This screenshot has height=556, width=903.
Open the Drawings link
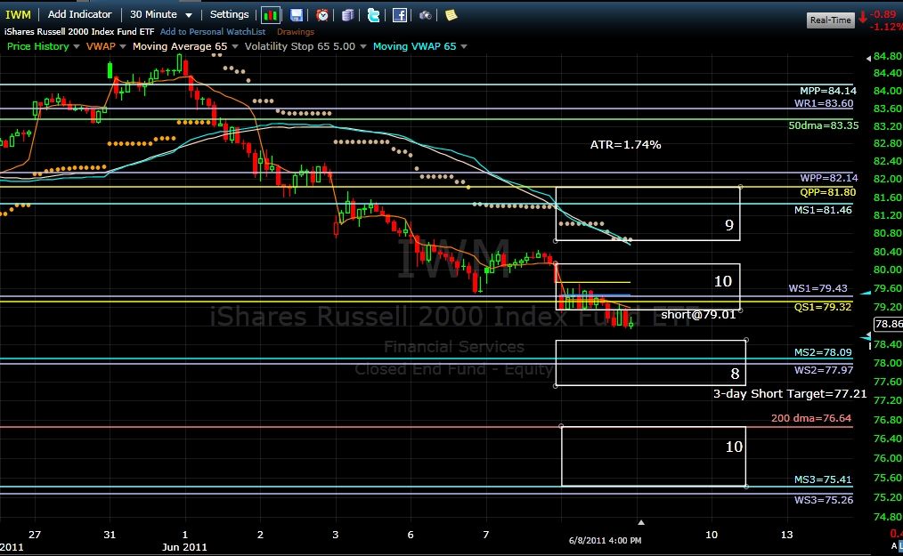295,32
